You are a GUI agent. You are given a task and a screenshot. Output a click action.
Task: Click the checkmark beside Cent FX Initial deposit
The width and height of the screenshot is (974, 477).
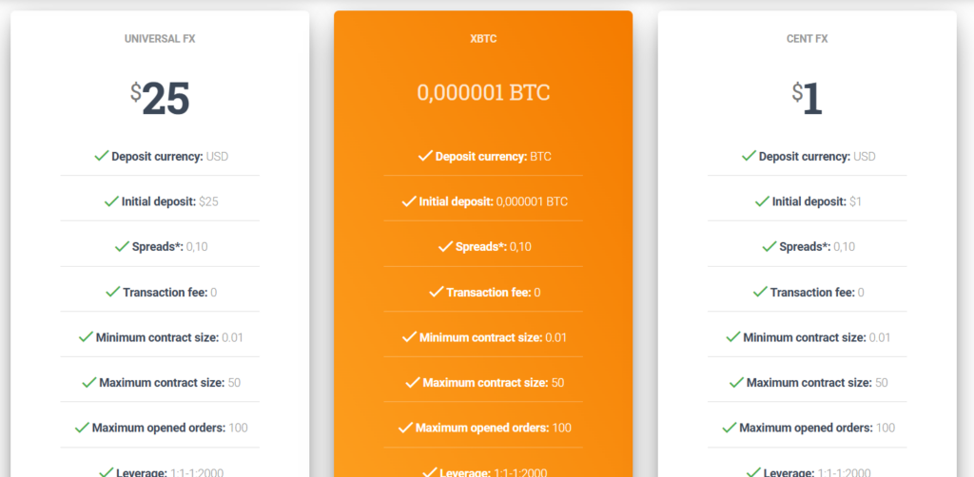tap(761, 200)
